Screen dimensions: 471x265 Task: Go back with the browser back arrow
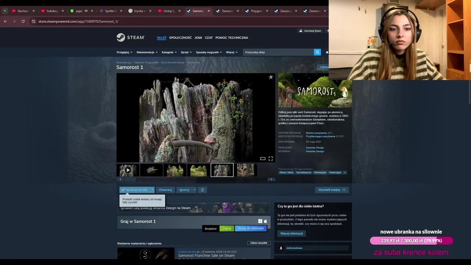tap(5, 21)
